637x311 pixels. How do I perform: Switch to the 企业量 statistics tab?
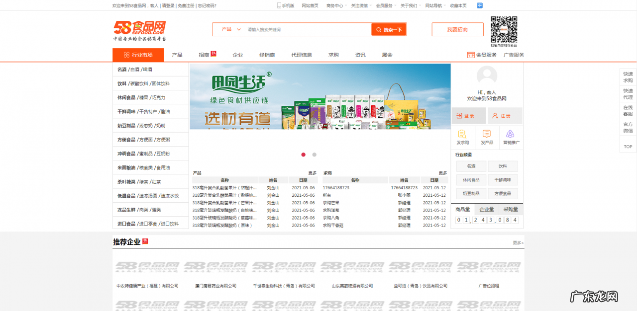pos(486,209)
